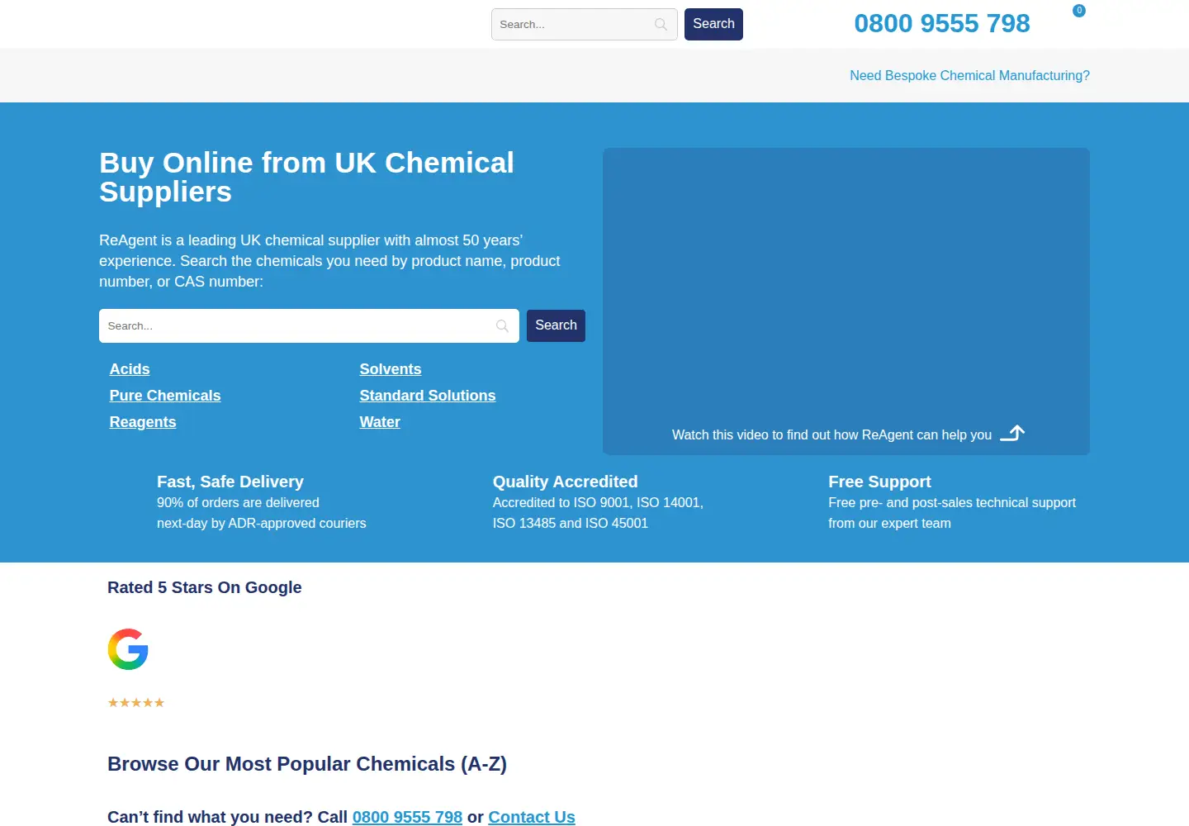
Task: Click Need Bespoke Chemical Manufacturing link
Action: click(969, 75)
